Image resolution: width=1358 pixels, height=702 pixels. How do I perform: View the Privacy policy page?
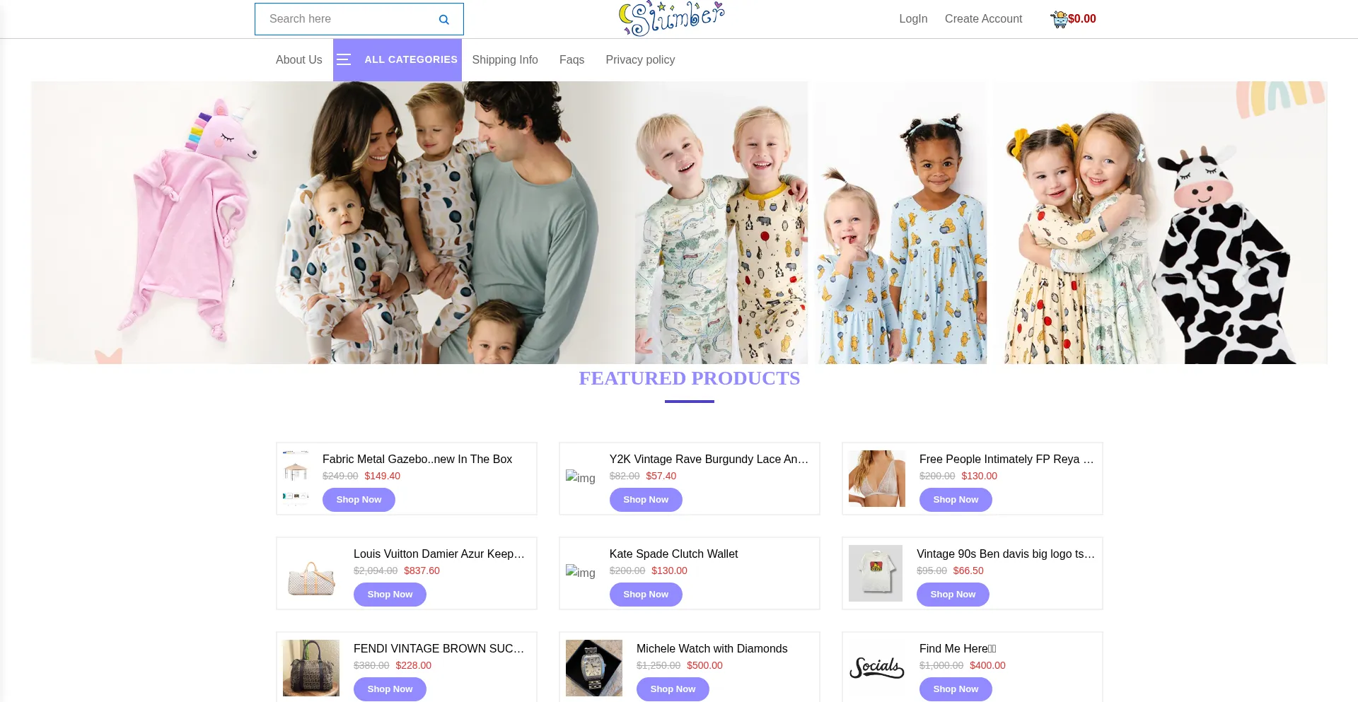click(x=640, y=60)
